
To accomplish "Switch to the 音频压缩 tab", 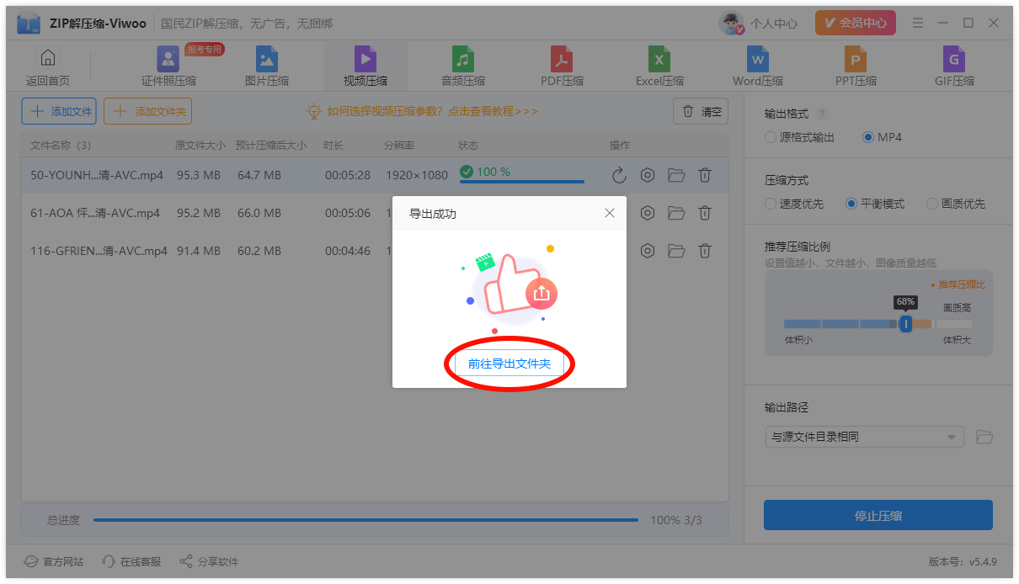I will pos(463,66).
